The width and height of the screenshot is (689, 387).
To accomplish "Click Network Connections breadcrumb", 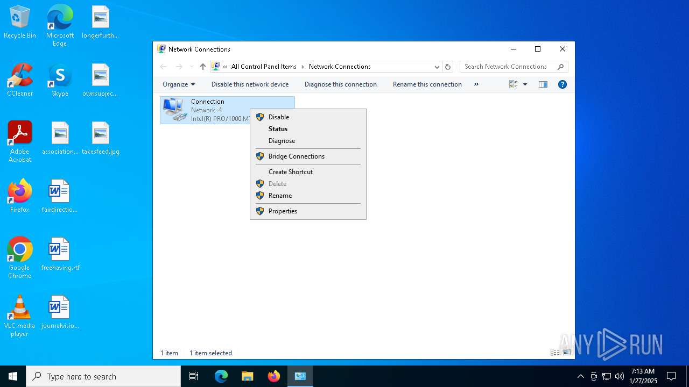I will 340,67.
